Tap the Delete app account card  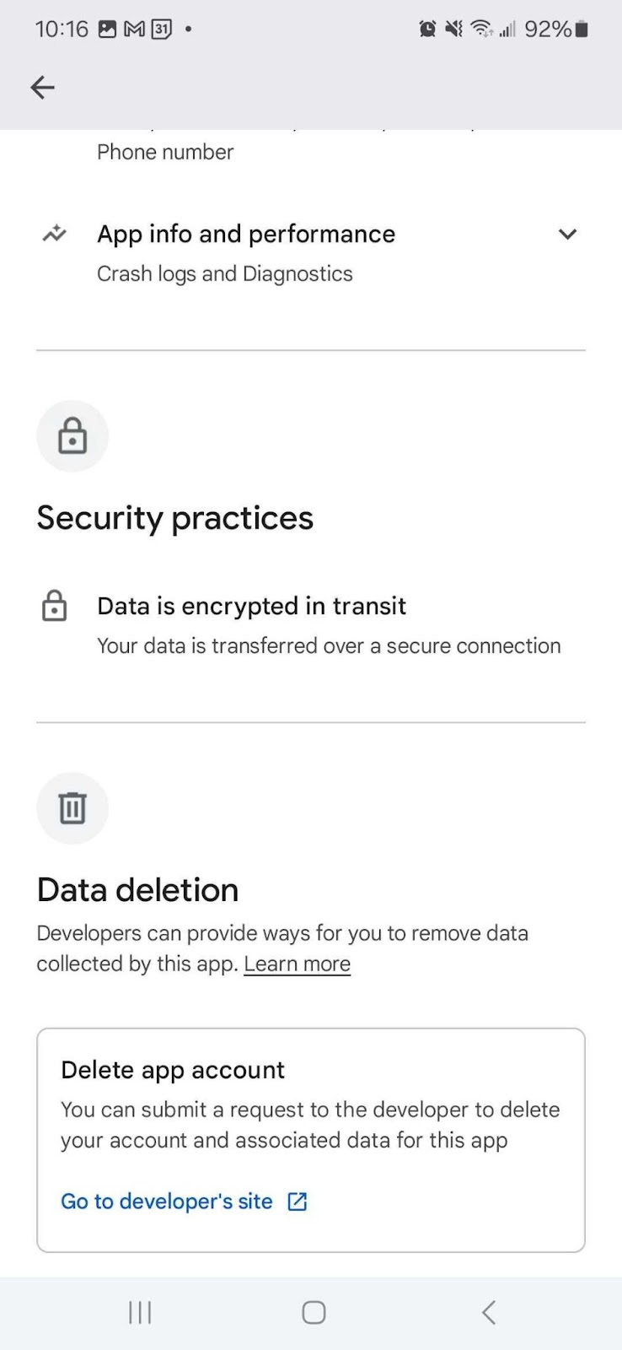(x=311, y=1140)
